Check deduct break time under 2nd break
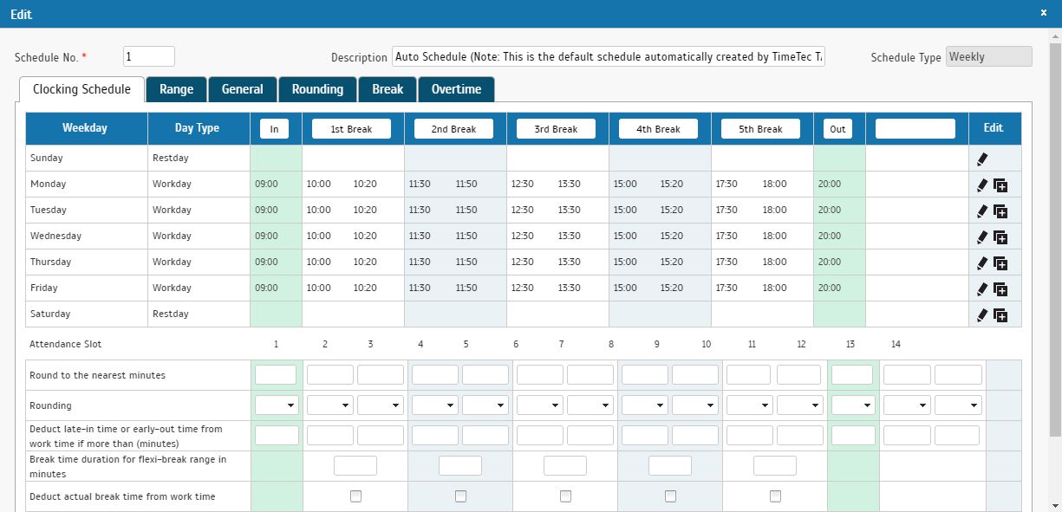This screenshot has width=1062, height=512. pyautogui.click(x=459, y=496)
